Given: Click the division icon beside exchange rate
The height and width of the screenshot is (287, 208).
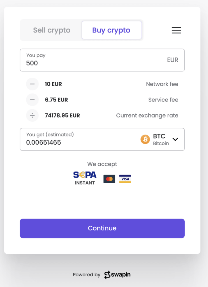Looking at the screenshot, I should 32,115.
